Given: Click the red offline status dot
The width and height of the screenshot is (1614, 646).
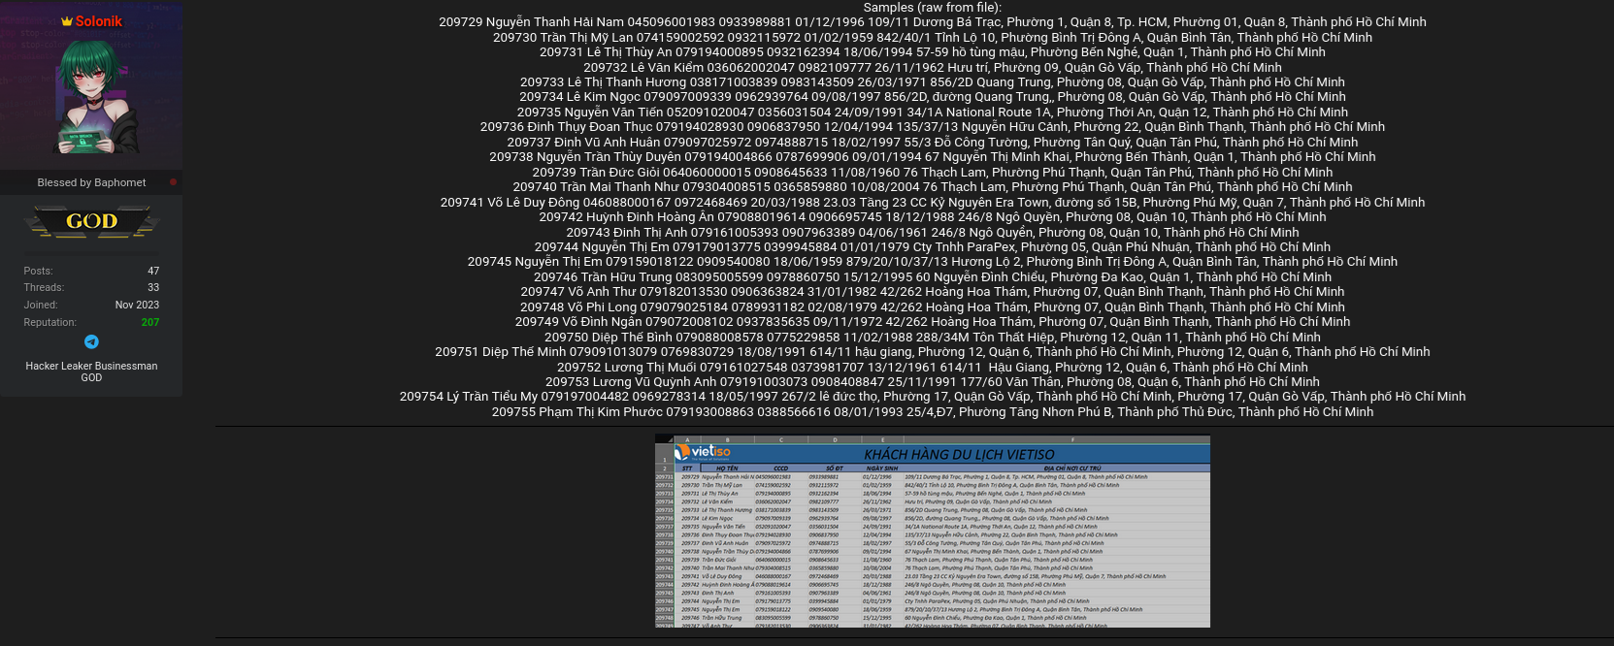Looking at the screenshot, I should click(x=173, y=181).
